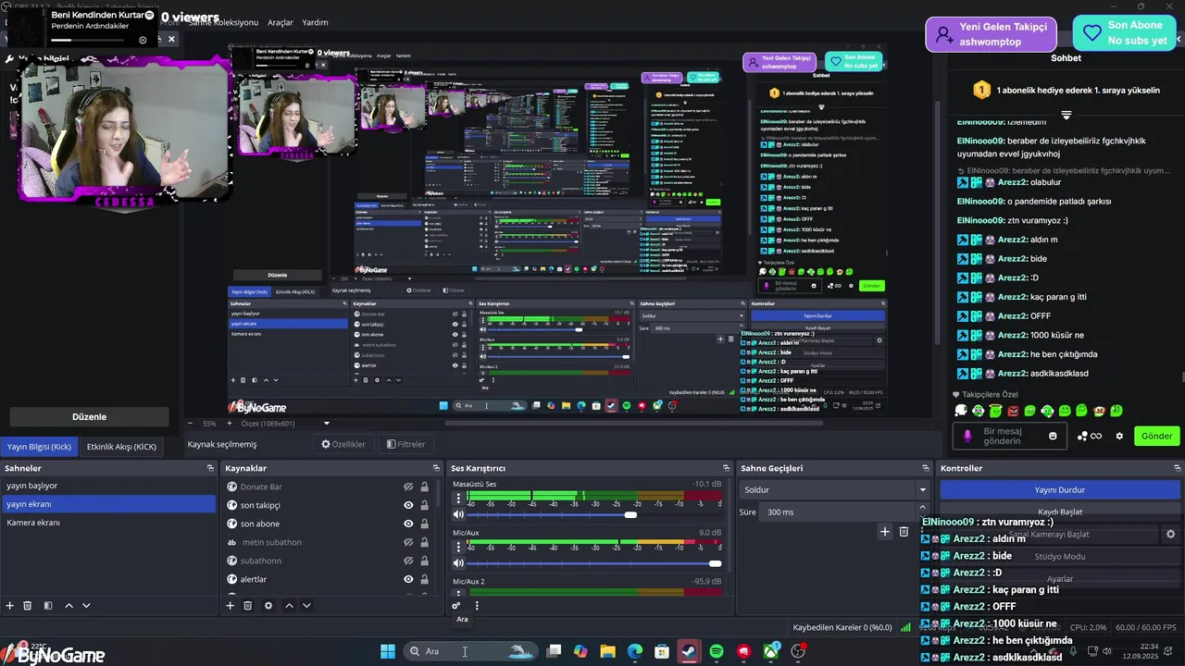Show the metin subathon source
The width and height of the screenshot is (1185, 666).
pos(408,542)
